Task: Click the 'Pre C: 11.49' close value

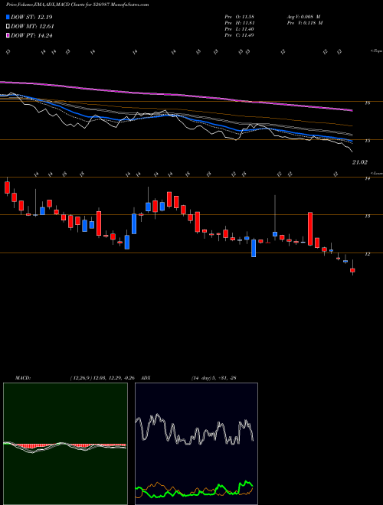Action: pyautogui.click(x=239, y=35)
